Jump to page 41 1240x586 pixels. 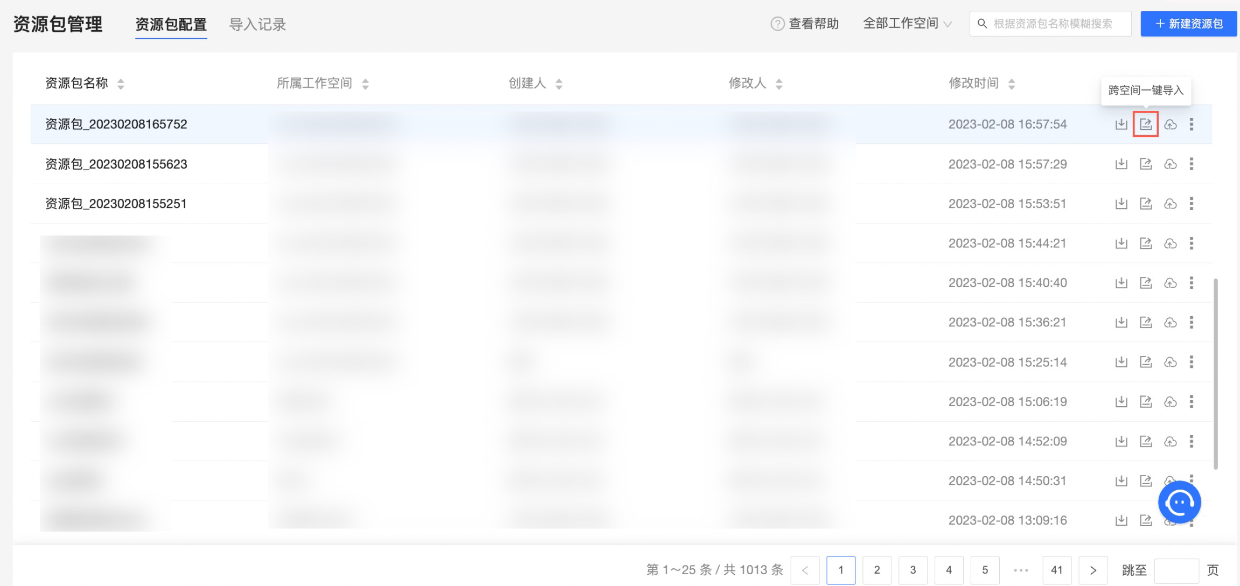click(x=1056, y=570)
